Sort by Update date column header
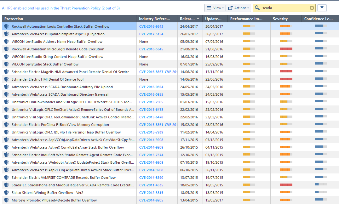 tap(215, 19)
